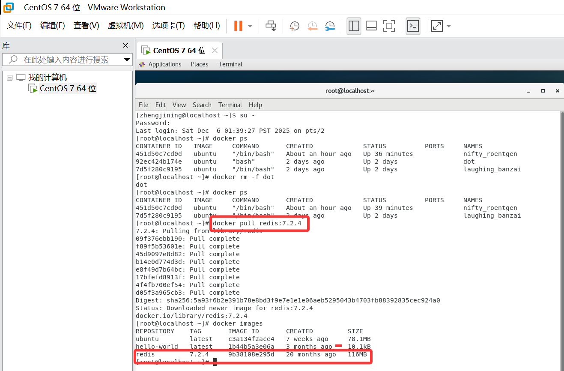The image size is (564, 371).
Task: Open the terminal Search menu
Action: pyautogui.click(x=202, y=105)
